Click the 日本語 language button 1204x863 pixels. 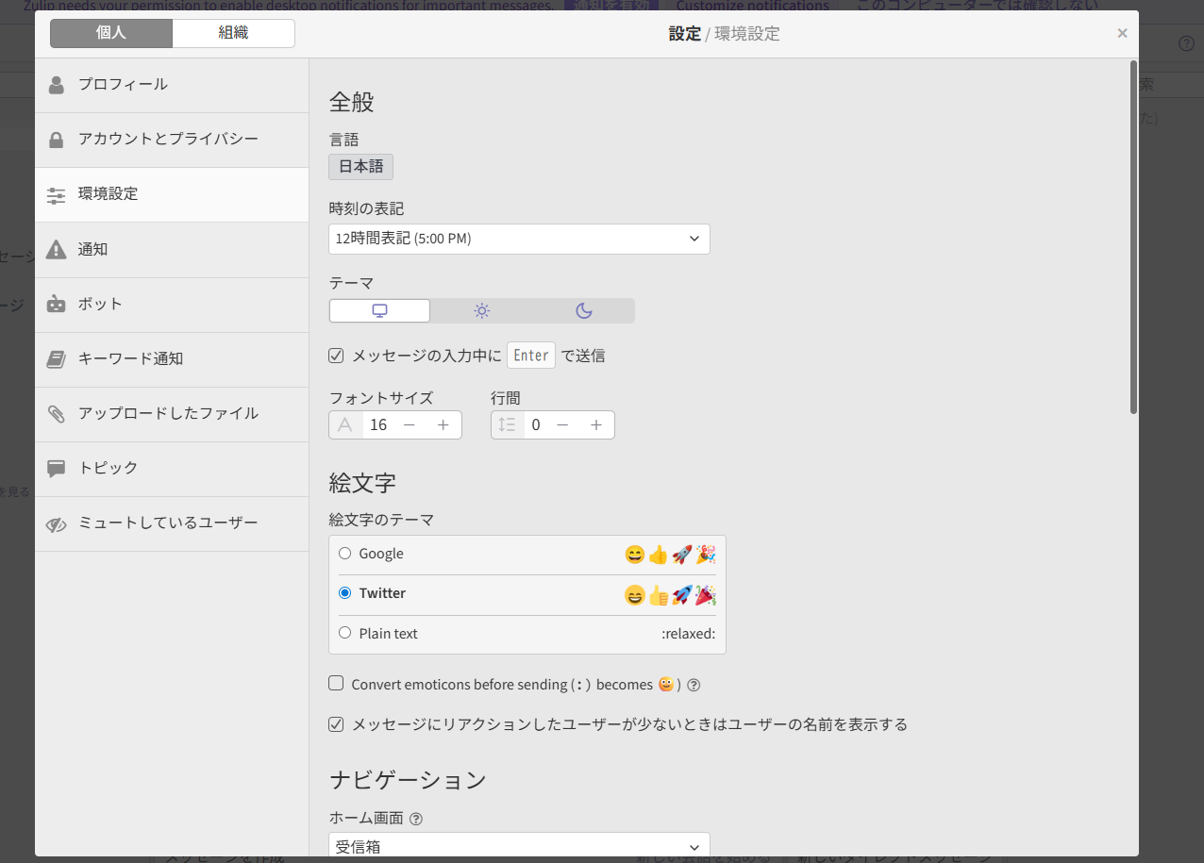pyautogui.click(x=360, y=166)
